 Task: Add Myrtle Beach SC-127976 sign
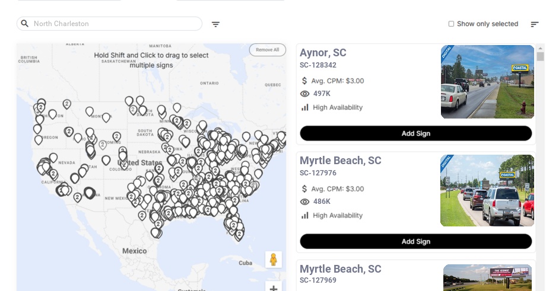(x=416, y=241)
